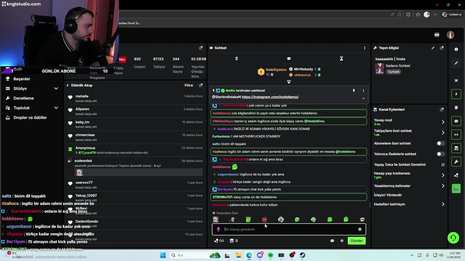Screen dimensions: 465x261
Task: Click the shop icon showing 0
Action: tap(234, 241)
